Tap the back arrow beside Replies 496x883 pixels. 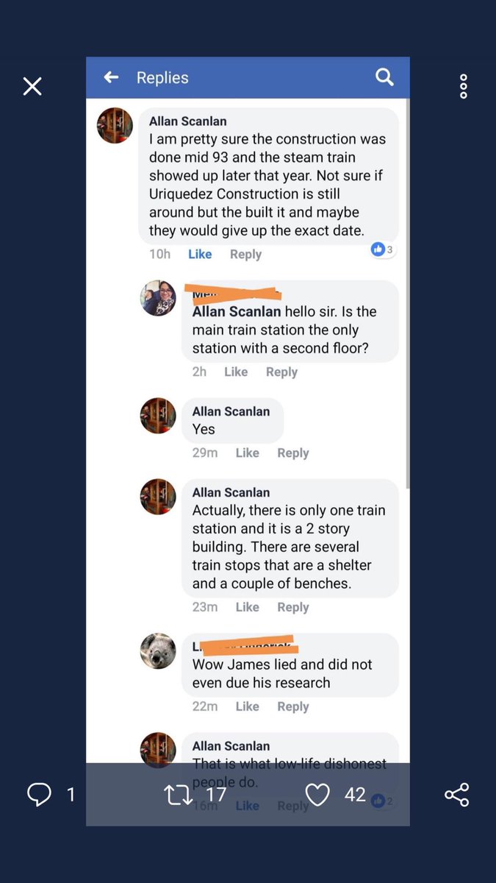pos(111,77)
